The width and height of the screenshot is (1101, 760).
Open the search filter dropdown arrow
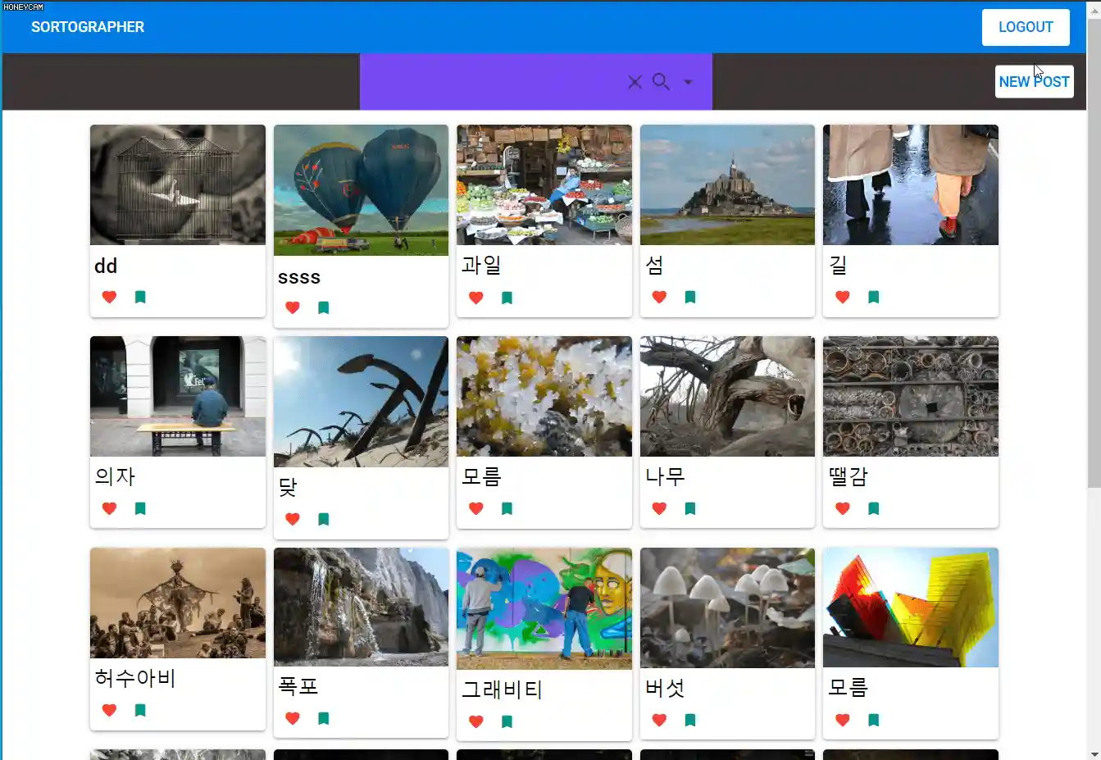click(x=689, y=82)
